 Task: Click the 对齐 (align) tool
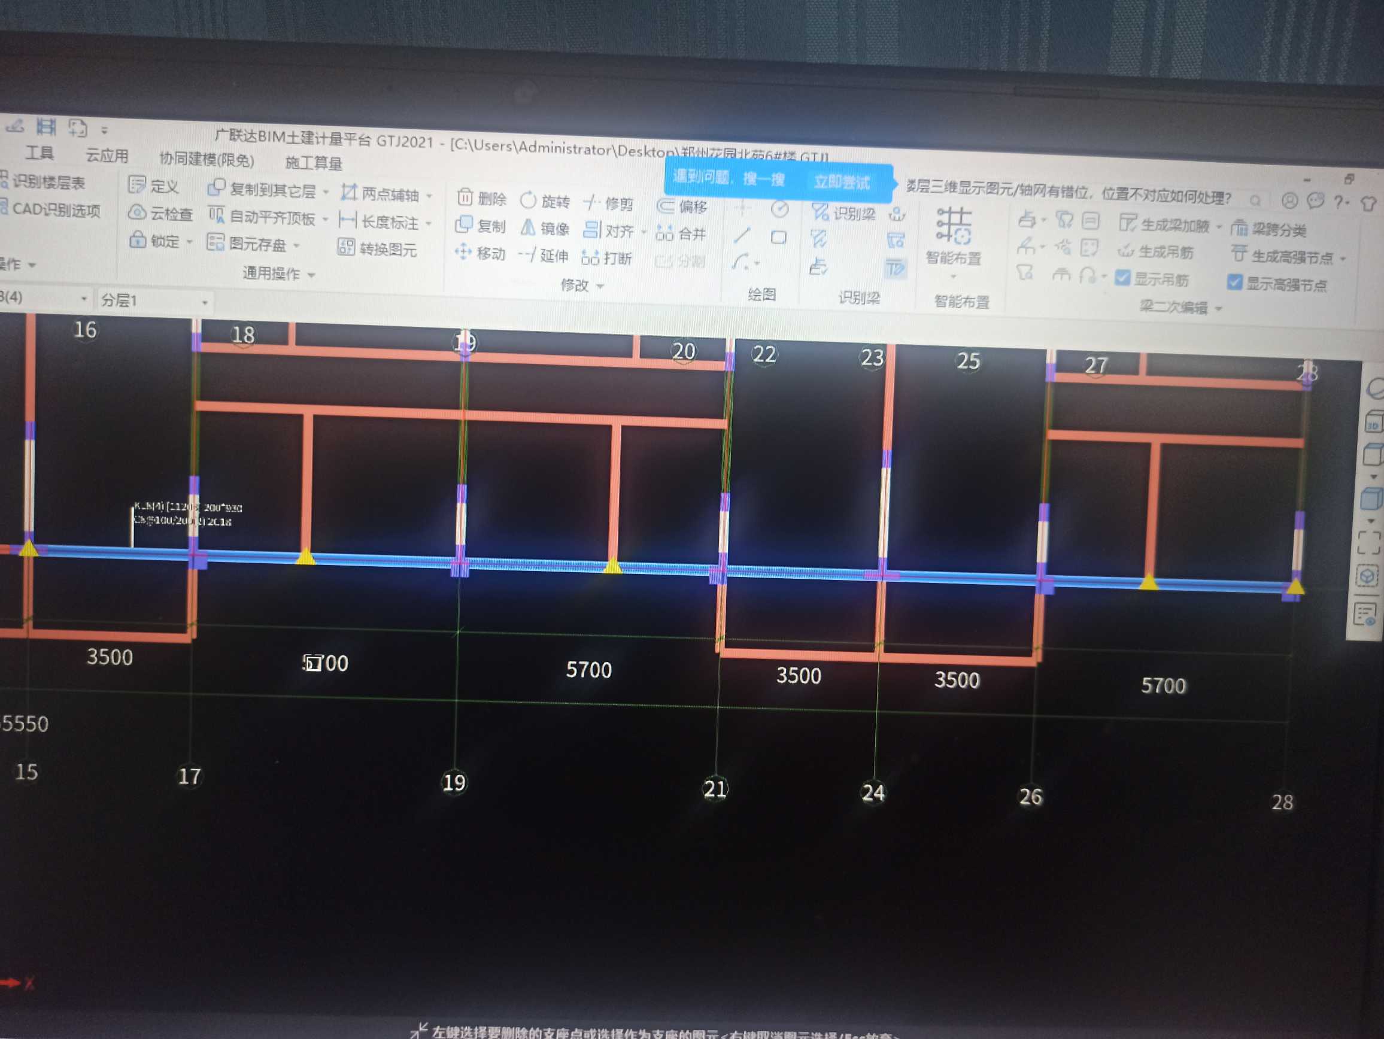coord(608,231)
